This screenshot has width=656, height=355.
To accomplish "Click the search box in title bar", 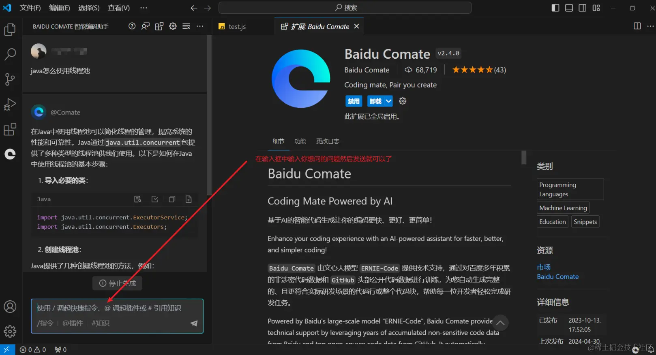I will pos(345,8).
